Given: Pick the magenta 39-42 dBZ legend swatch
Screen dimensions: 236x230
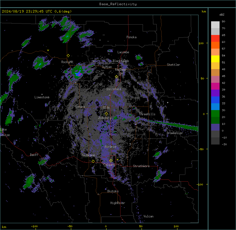Looking at the screenshot, I should pos(215,86).
